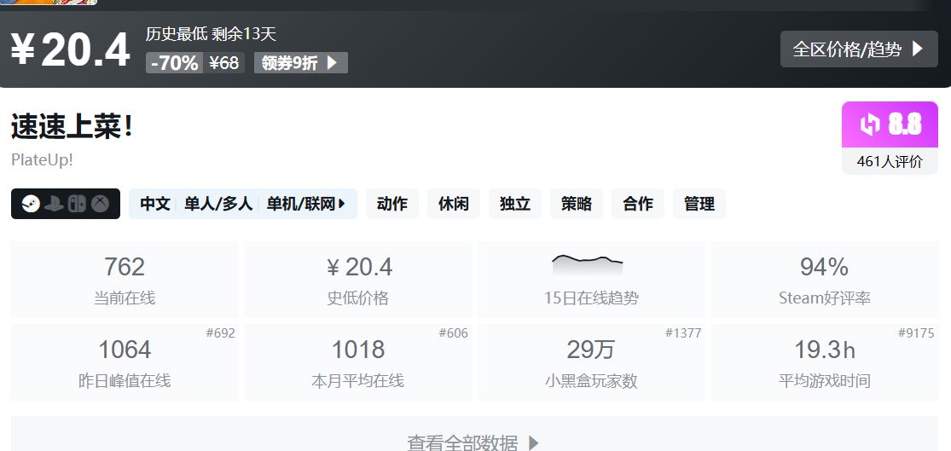Viewport: 951px width, 451px height.
Task: Open 全区价格/趋势 regional price trends
Action: click(859, 49)
